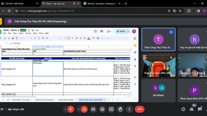Screen dimensions: 207x116
Task: Expand the Share button dropdown arrow
Action: click(x=128, y=31)
